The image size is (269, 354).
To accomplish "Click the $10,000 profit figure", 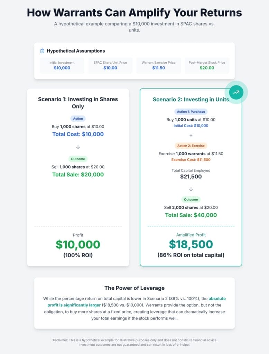I will [x=78, y=244].
